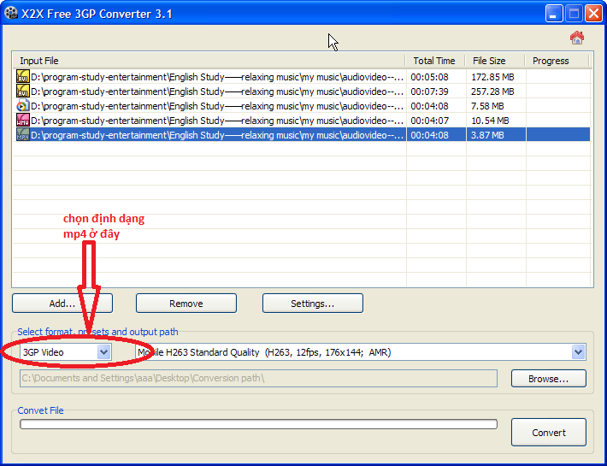The height and width of the screenshot is (466, 607).
Task: Select the highlighted file path sized 3.87 MB
Action: (217, 135)
